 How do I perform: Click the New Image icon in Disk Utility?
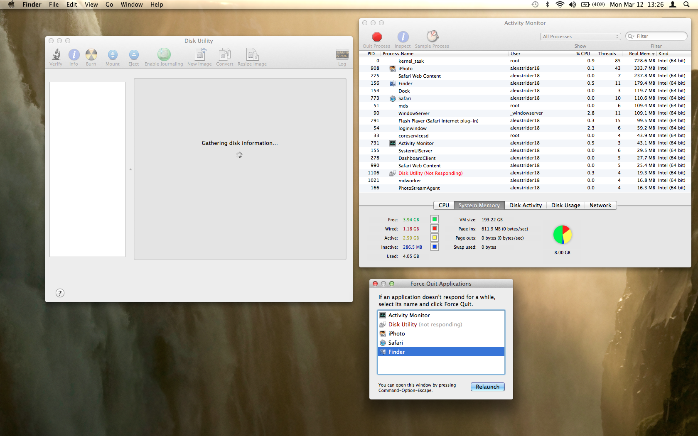[x=200, y=54]
